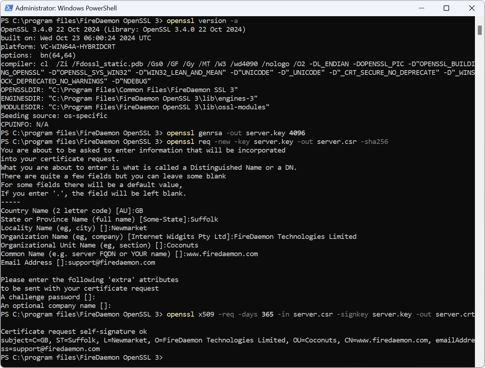The height and width of the screenshot is (368, 485).
Task: Click the -sha256 flag text
Action: (x=374, y=141)
